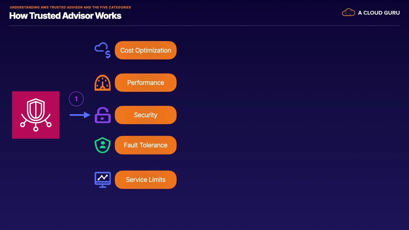Click the blue right-pointing arrow
The width and height of the screenshot is (409, 230).
(80, 115)
